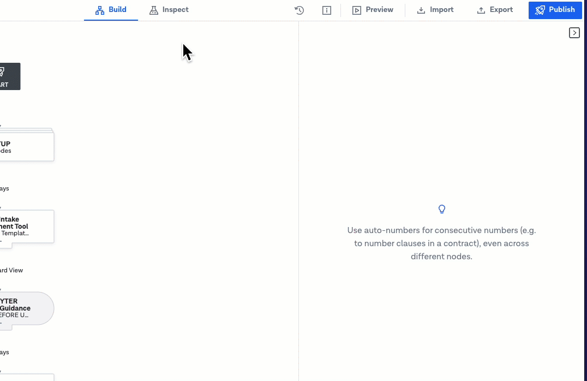Open the info panel icon
Image resolution: width=587 pixels, height=381 pixels.
click(x=327, y=10)
